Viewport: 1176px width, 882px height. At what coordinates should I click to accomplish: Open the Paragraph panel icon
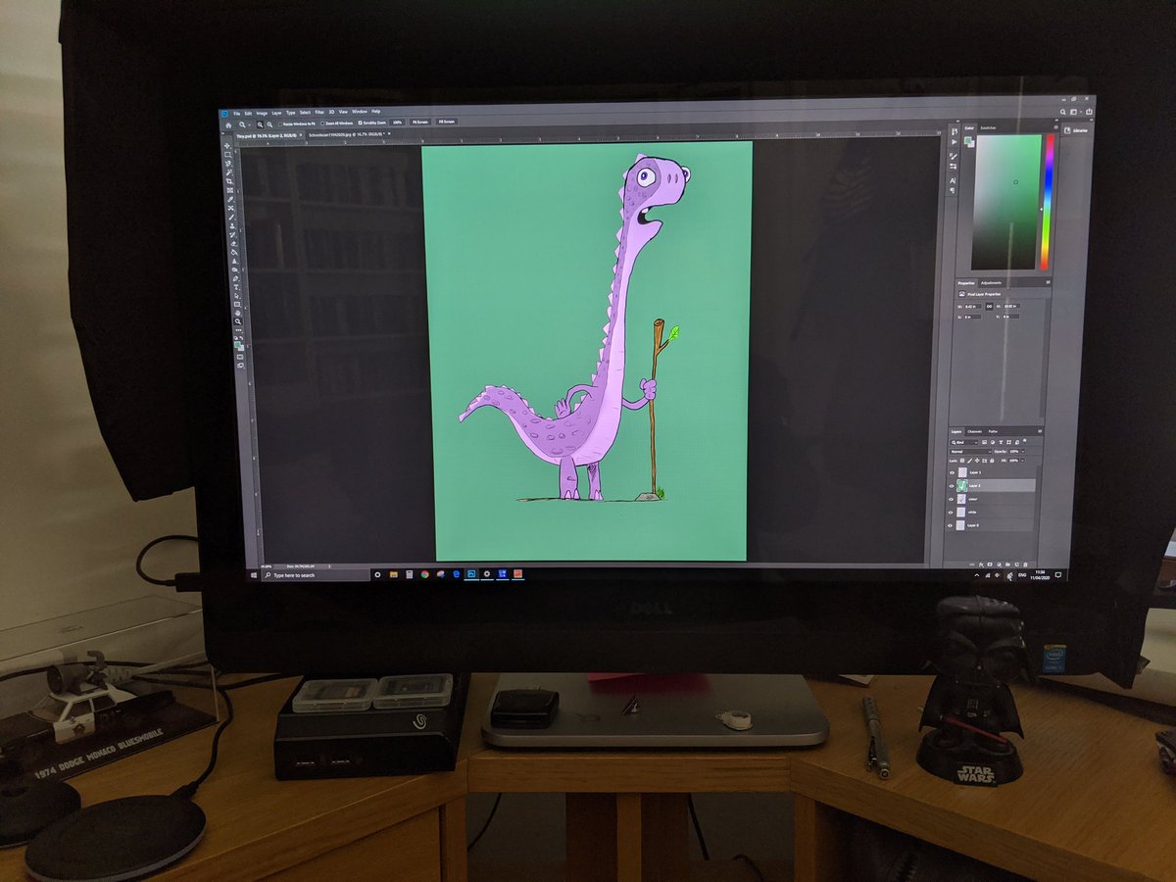click(953, 190)
